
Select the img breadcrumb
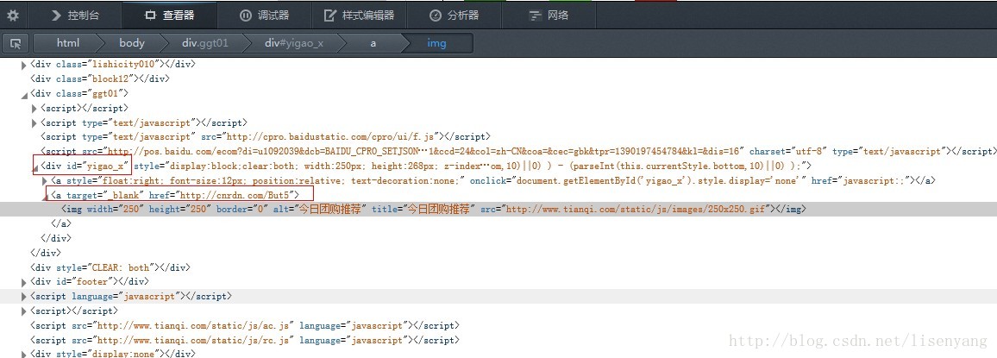click(436, 43)
